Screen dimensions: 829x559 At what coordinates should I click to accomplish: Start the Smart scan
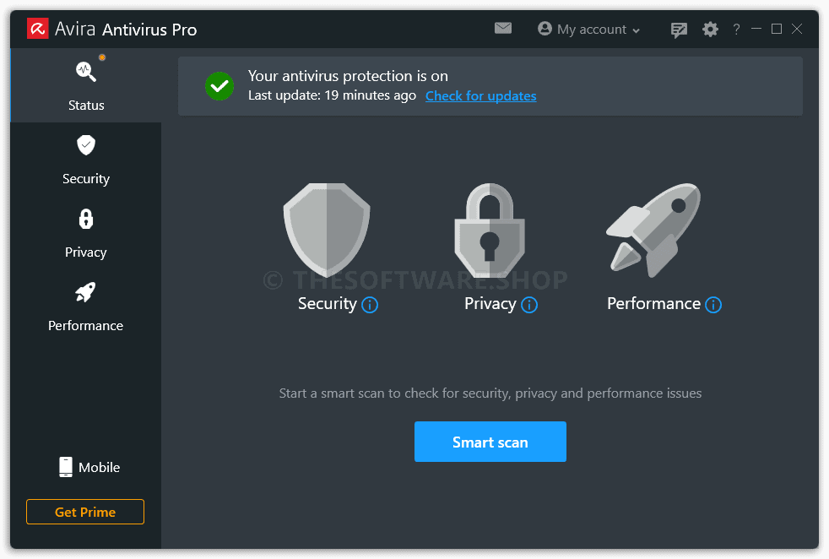coord(490,442)
